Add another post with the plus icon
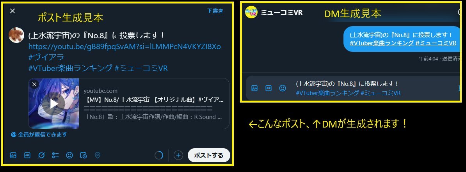Screen dimensions: 466x172 tap(178, 155)
